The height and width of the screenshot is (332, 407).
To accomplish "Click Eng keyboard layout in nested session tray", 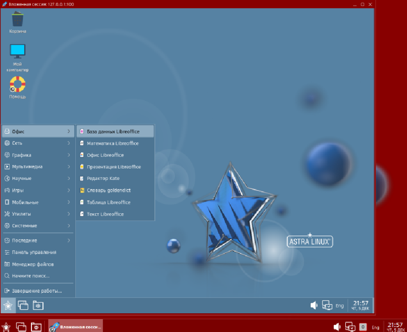I will pos(339,306).
